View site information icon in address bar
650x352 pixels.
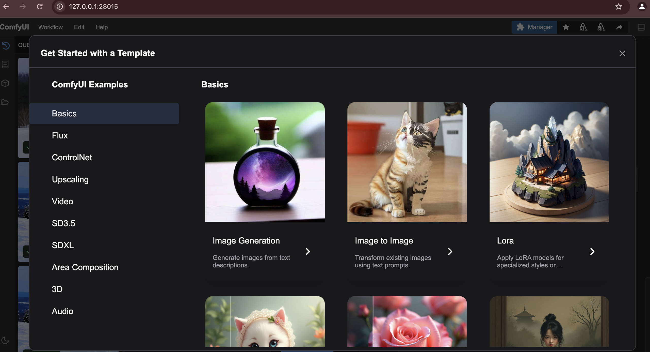[x=60, y=7]
